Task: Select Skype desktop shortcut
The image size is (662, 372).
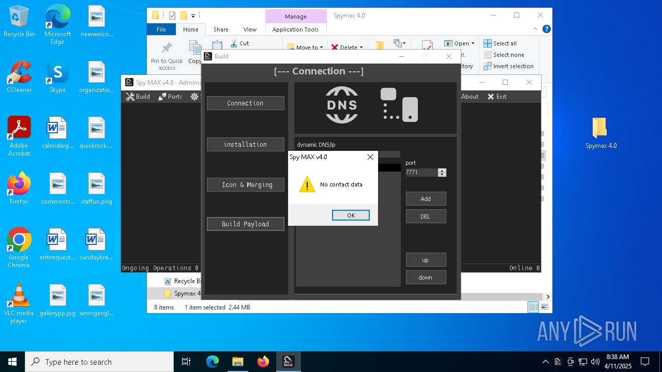Action: pos(57,77)
